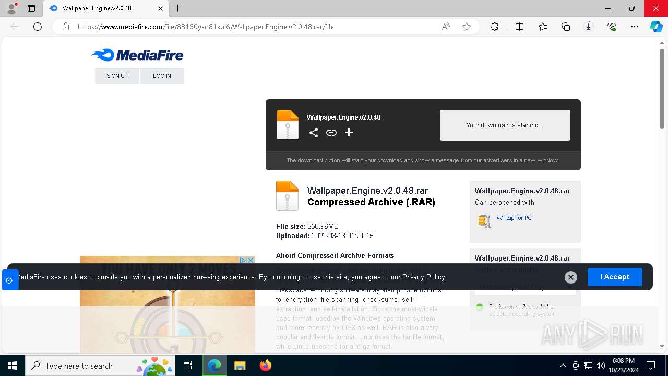
Task: Click the blue privacy settings side icon
Action: point(9,280)
